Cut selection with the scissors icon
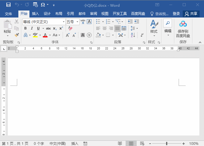The height and width of the screenshot is (146, 204). click(17, 22)
